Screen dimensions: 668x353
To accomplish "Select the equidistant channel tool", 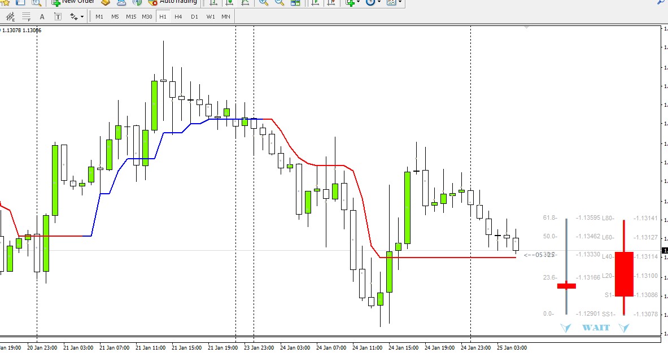I will (x=10, y=16).
